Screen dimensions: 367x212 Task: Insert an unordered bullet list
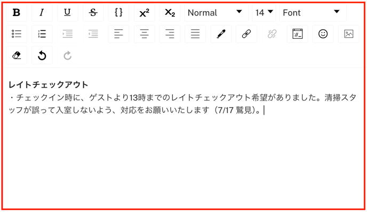click(17, 34)
